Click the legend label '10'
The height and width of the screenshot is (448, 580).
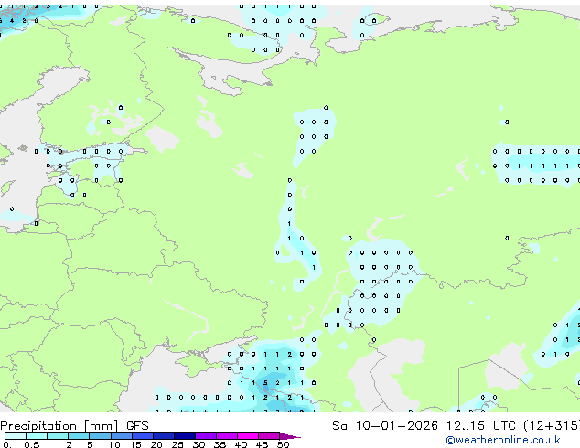(x=114, y=444)
